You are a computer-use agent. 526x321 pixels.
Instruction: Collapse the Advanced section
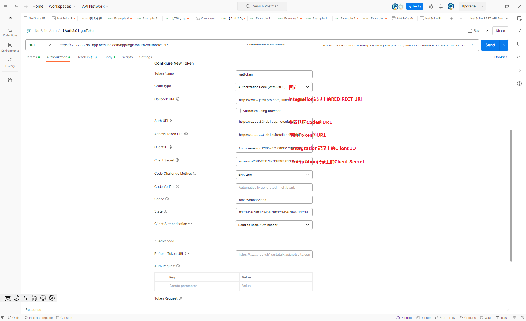(x=164, y=241)
